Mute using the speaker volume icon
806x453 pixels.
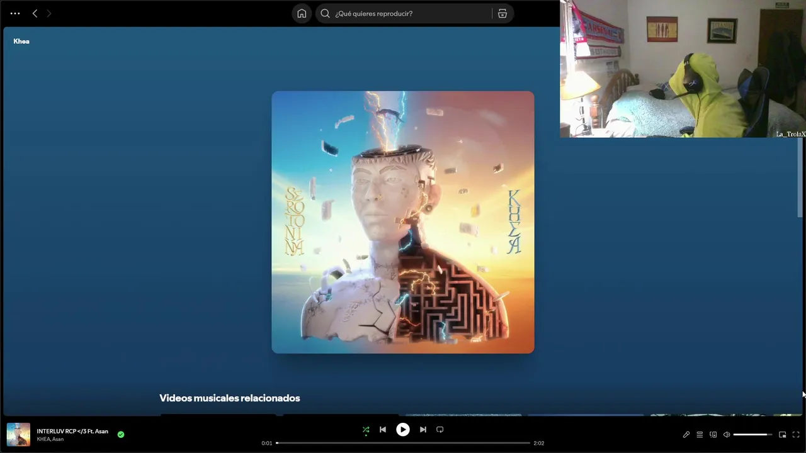click(x=726, y=435)
